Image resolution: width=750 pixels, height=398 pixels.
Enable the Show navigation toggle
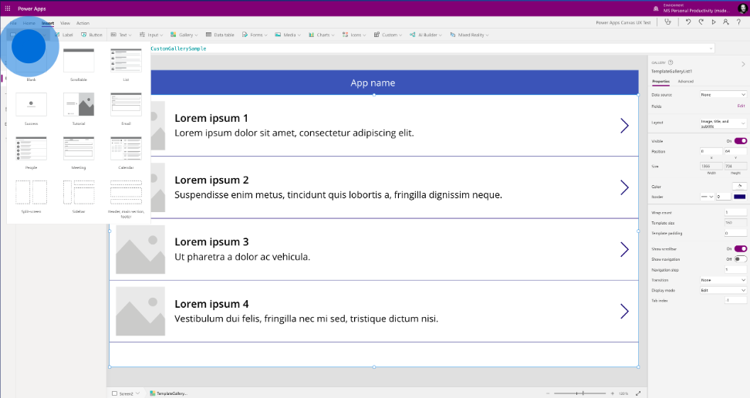740,259
